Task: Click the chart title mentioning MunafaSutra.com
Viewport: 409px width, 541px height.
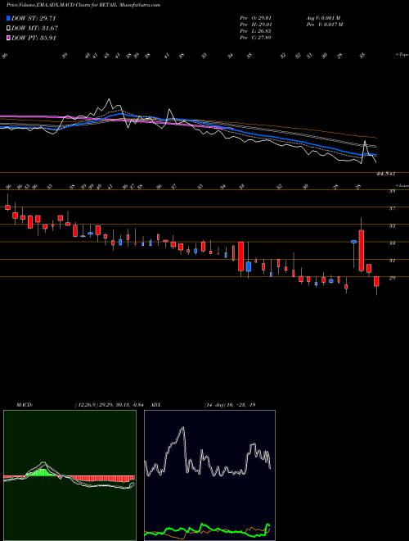Action: coord(83,6)
